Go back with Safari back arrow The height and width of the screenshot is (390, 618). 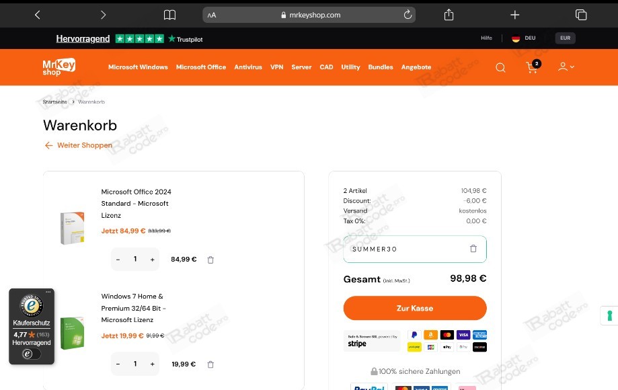(38, 15)
